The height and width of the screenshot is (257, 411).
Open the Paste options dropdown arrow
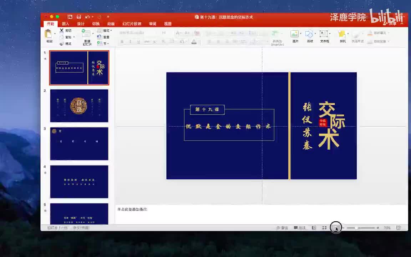coord(55,34)
